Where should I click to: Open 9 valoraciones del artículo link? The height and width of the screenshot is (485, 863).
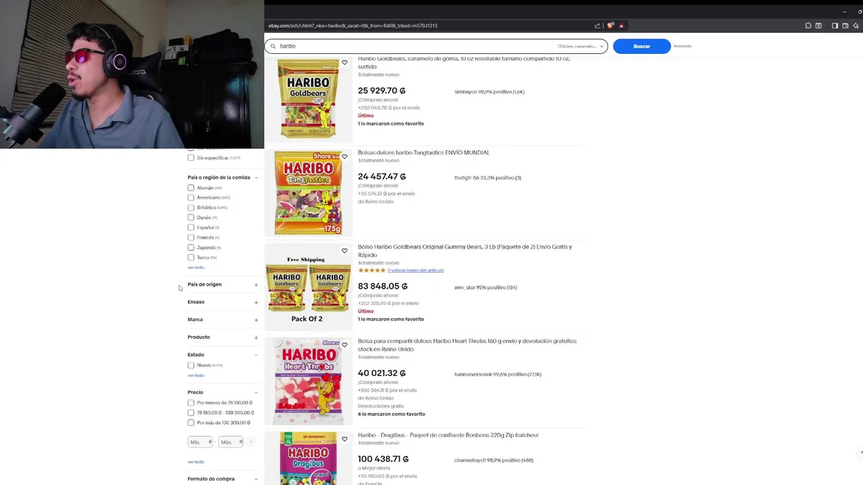pos(415,270)
